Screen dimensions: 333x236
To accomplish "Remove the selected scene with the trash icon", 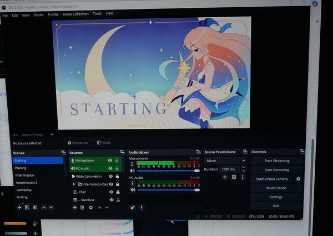I will click(27, 207).
